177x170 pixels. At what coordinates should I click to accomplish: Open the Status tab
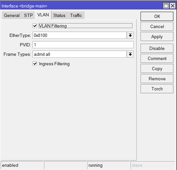[x=59, y=15]
